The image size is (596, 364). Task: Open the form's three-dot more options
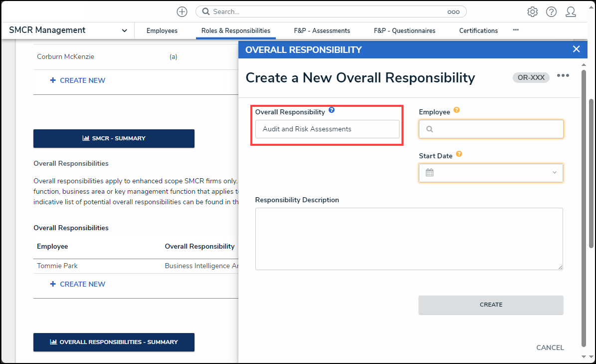click(x=563, y=76)
